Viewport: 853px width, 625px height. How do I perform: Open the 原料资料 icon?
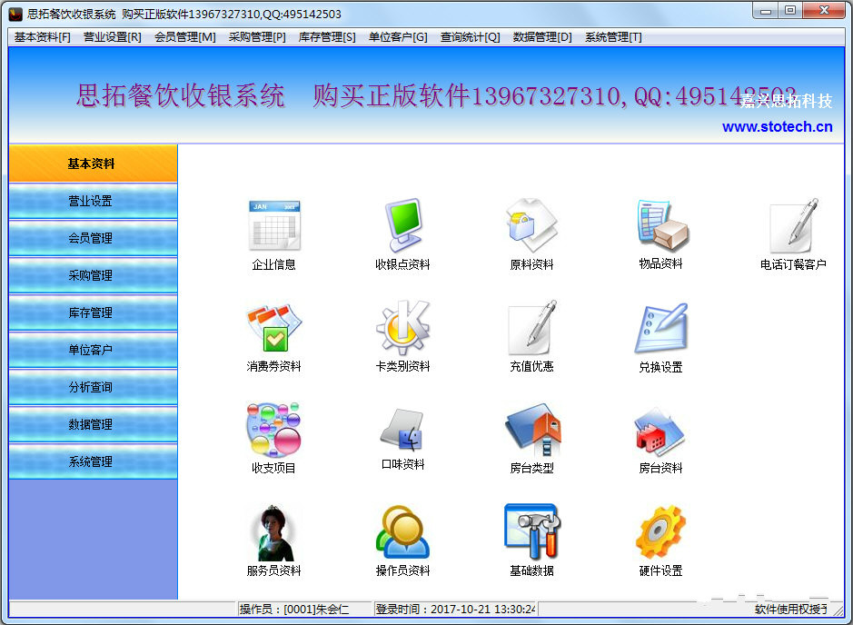[531, 225]
